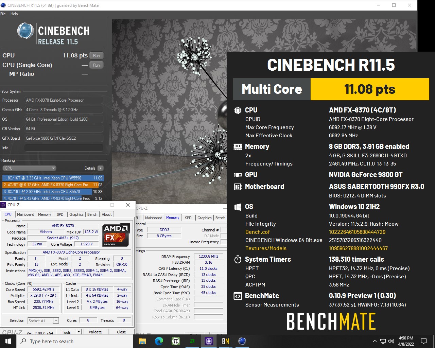Image resolution: width=435 pixels, height=348 pixels.
Task: Click Core Speed value 6692.42 MHz in CPU-Z
Action: [x=43, y=290]
